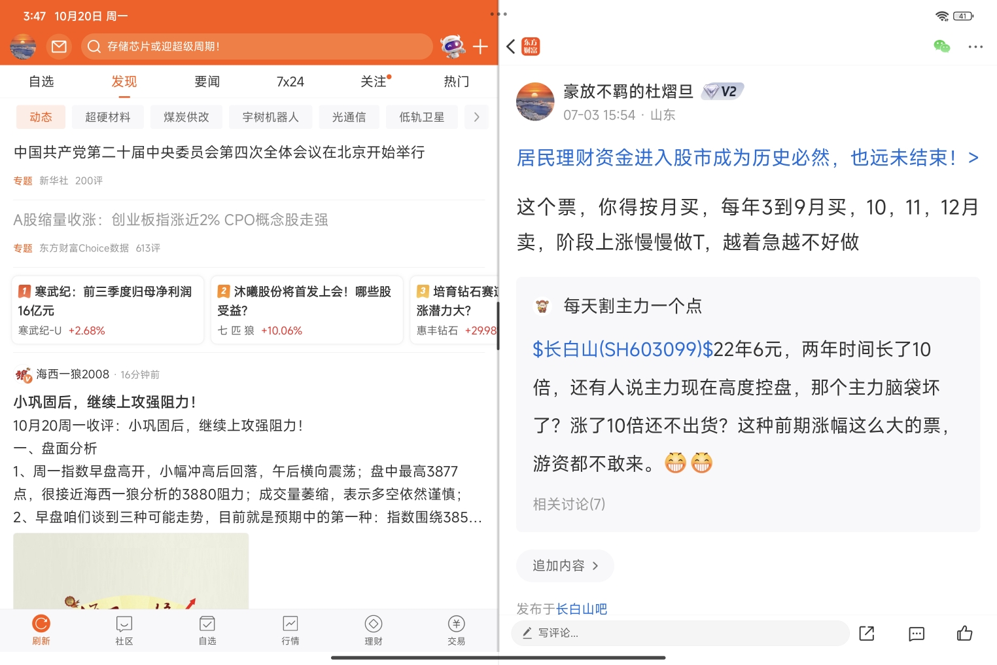Image resolution: width=997 pixels, height=665 pixels.
Task: Open 沐曦股份将首发上会 card
Action: (307, 310)
